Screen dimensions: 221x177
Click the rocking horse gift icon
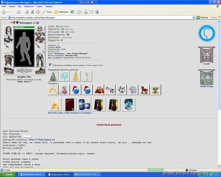click(x=144, y=90)
